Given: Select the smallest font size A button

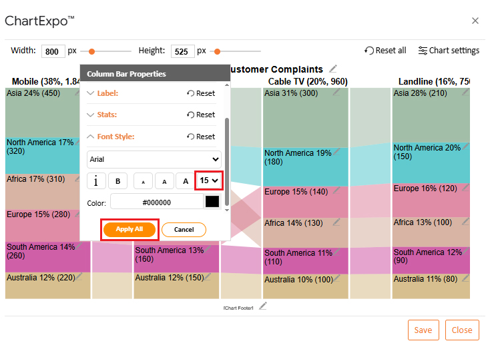Looking at the screenshot, I should tap(143, 180).
